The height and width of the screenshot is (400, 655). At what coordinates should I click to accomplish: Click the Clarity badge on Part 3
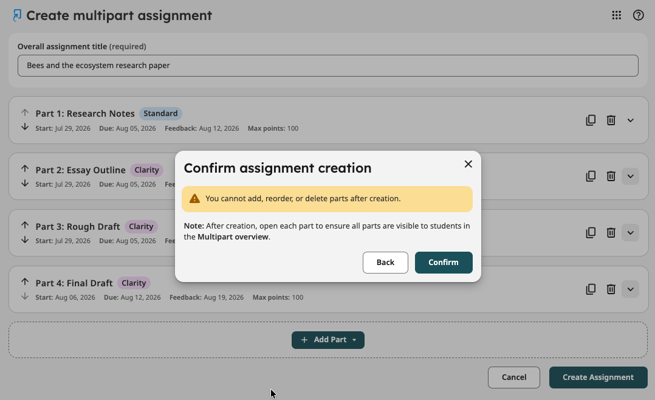(141, 226)
